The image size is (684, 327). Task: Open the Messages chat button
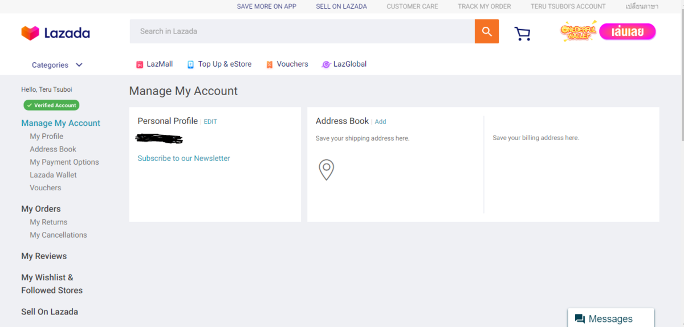(611, 318)
